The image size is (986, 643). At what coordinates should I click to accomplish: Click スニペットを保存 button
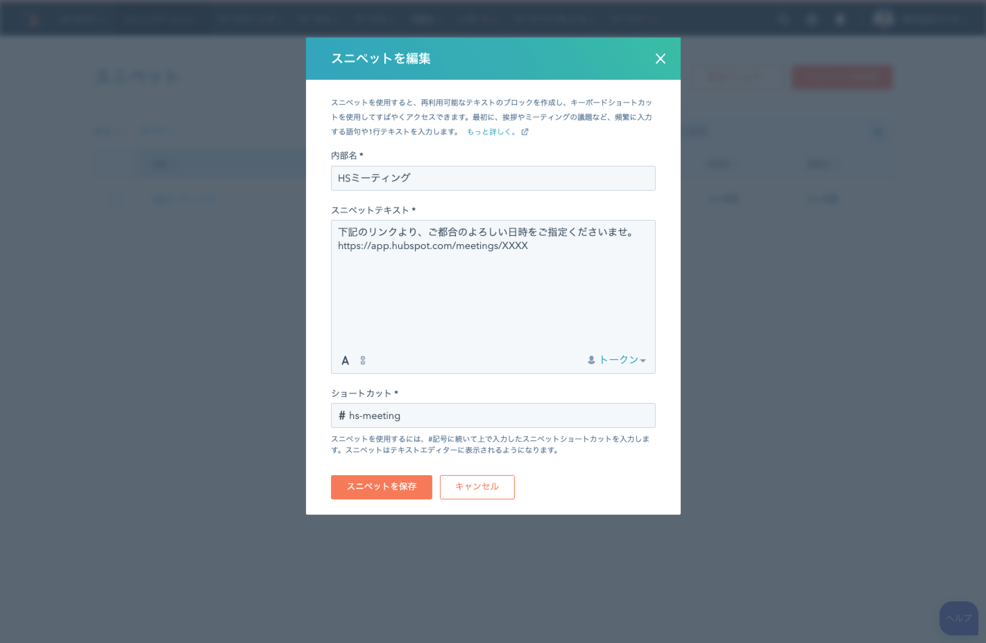tap(381, 487)
